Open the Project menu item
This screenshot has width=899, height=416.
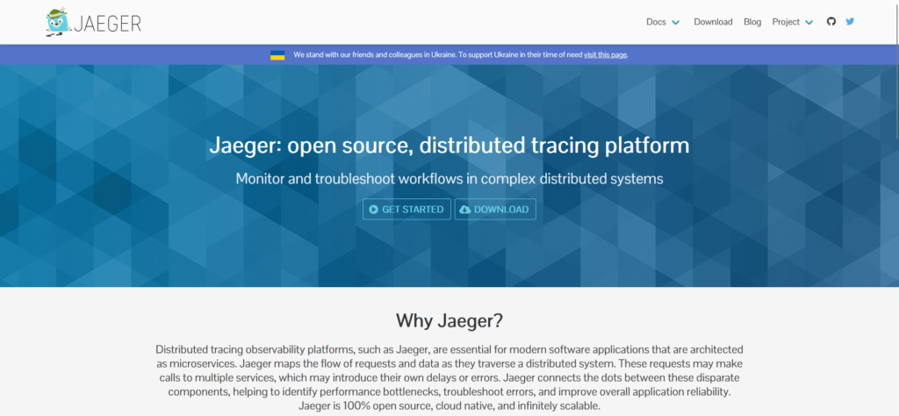click(786, 22)
